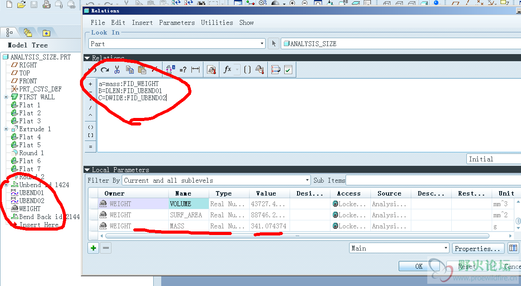Open the Utilities menu
The image size is (521, 286).
point(217,23)
